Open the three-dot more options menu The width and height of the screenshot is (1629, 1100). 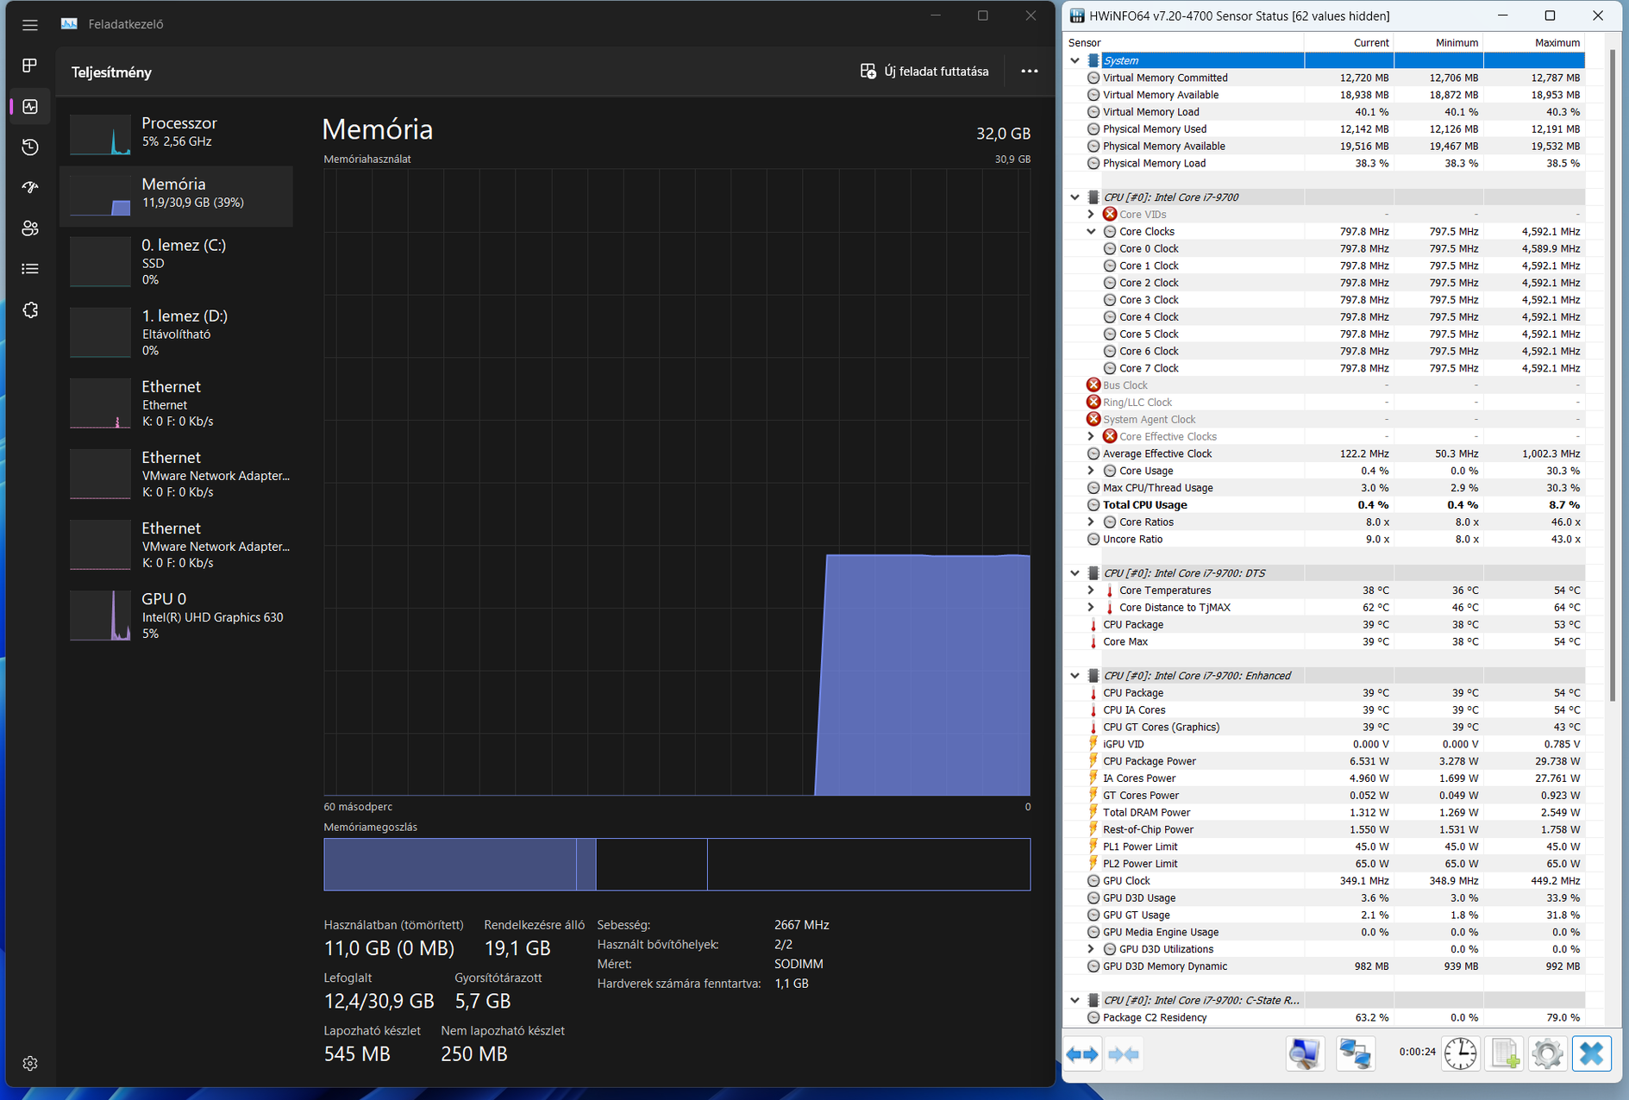(1029, 72)
